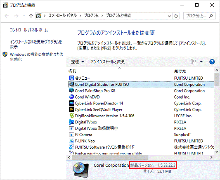Click the refresh button in address bar
The image size is (220, 180).
click(176, 16)
